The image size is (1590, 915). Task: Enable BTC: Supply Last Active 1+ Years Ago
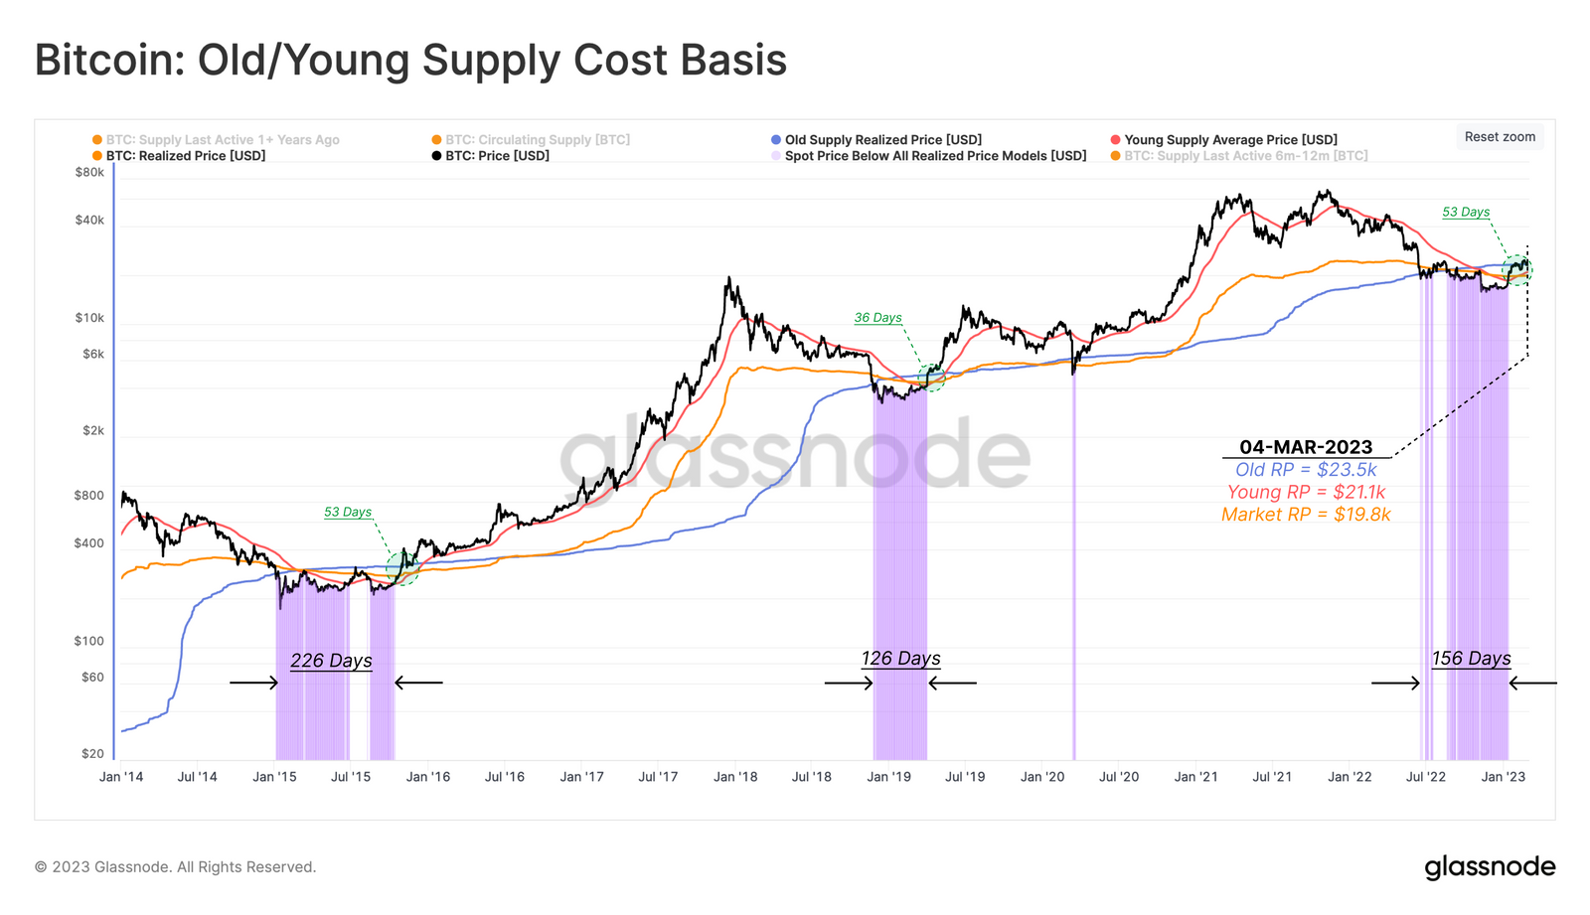(216, 140)
